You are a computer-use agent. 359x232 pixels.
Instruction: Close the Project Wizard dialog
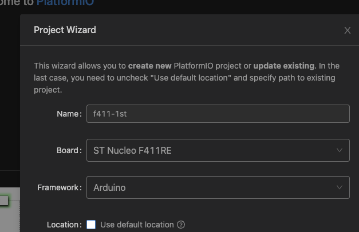(x=347, y=31)
